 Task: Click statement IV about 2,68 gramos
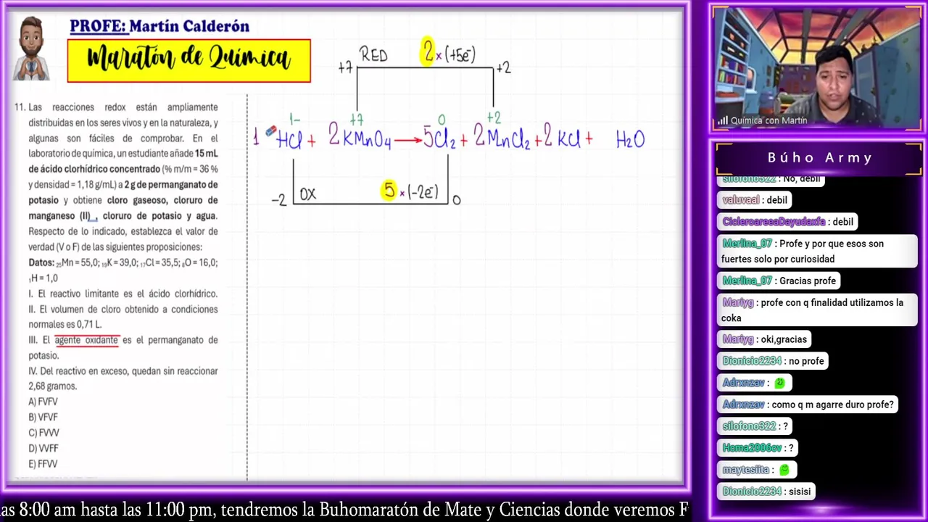[x=123, y=378]
